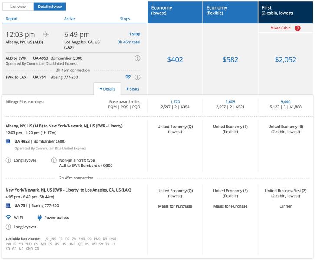Click the 2h 45m connection text in summary
Screen dimensions: 315x260
[x=73, y=70]
